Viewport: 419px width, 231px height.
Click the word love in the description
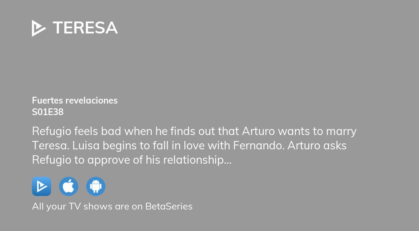[x=202, y=146]
